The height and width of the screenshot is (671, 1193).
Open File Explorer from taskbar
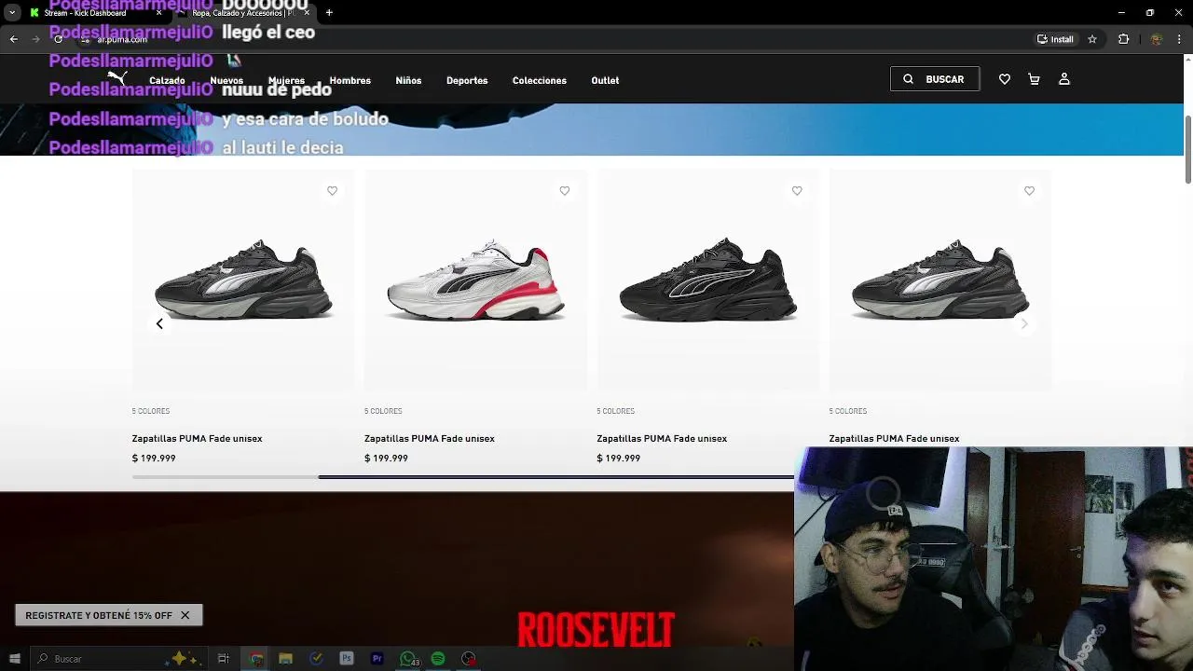coord(286,659)
